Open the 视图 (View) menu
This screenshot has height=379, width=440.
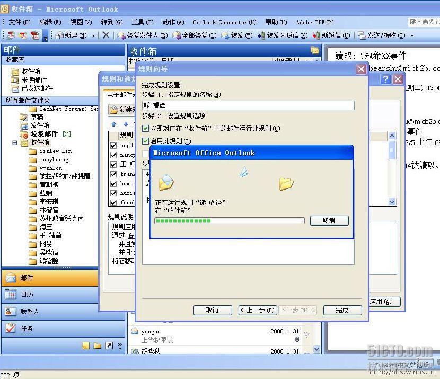coord(81,22)
